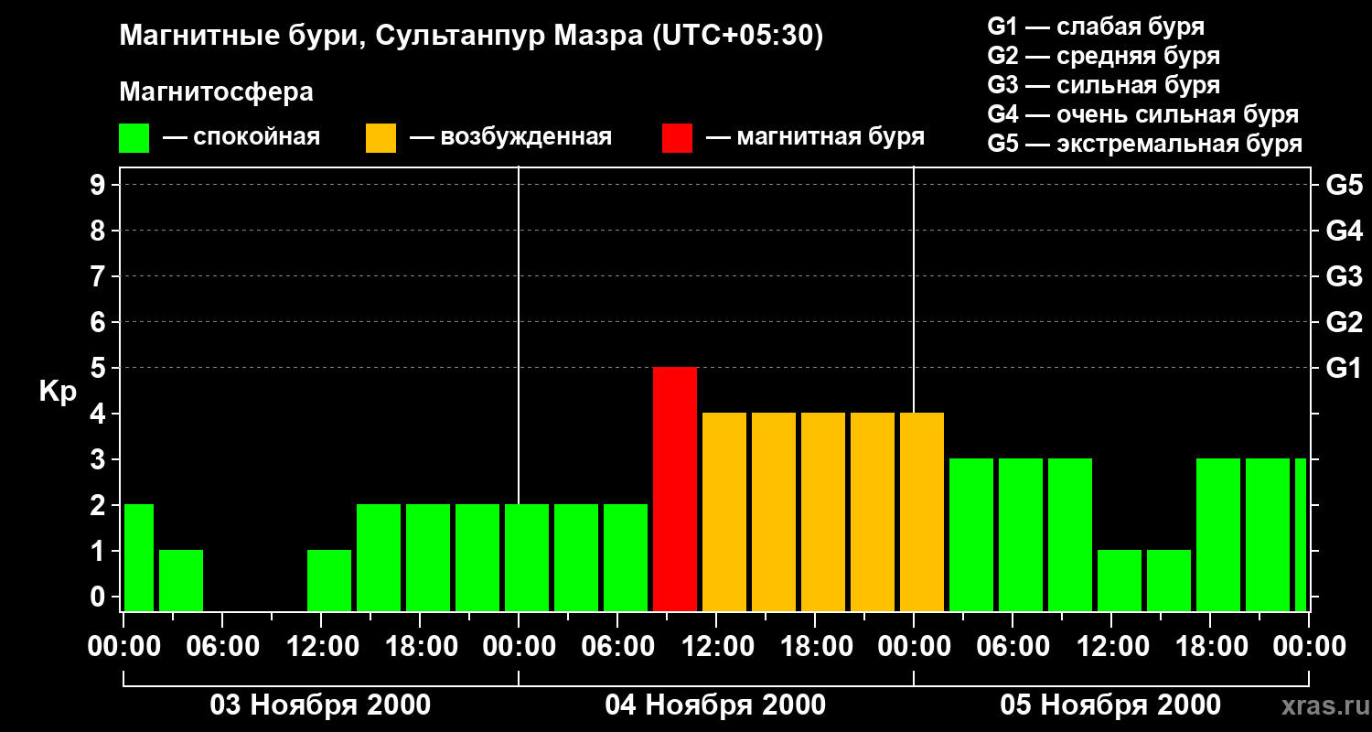1372x732 pixels.
Task: Click the midnight divider line starting 05 November
Action: click(x=914, y=288)
